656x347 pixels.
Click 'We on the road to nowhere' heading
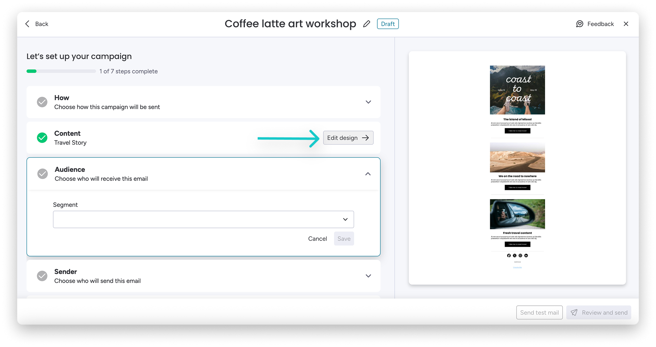click(517, 176)
